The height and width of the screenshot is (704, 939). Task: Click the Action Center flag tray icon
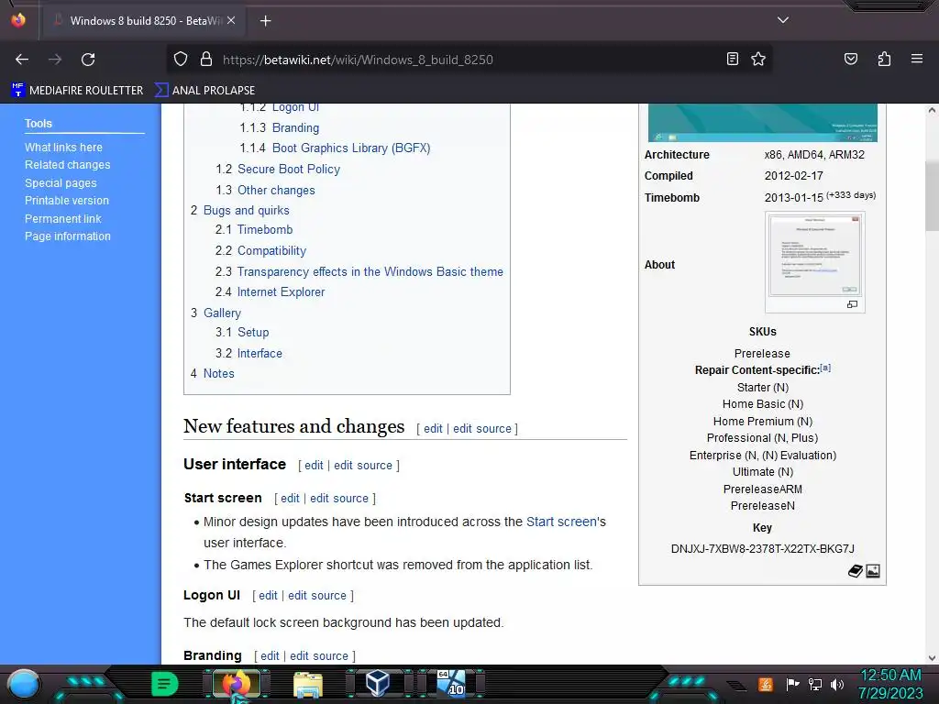pyautogui.click(x=792, y=684)
